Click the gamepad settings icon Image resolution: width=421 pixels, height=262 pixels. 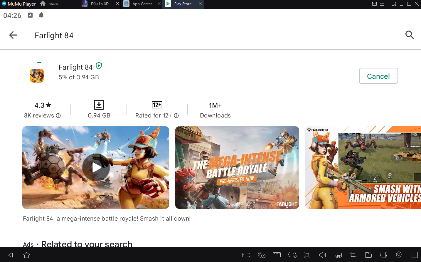[292, 255]
